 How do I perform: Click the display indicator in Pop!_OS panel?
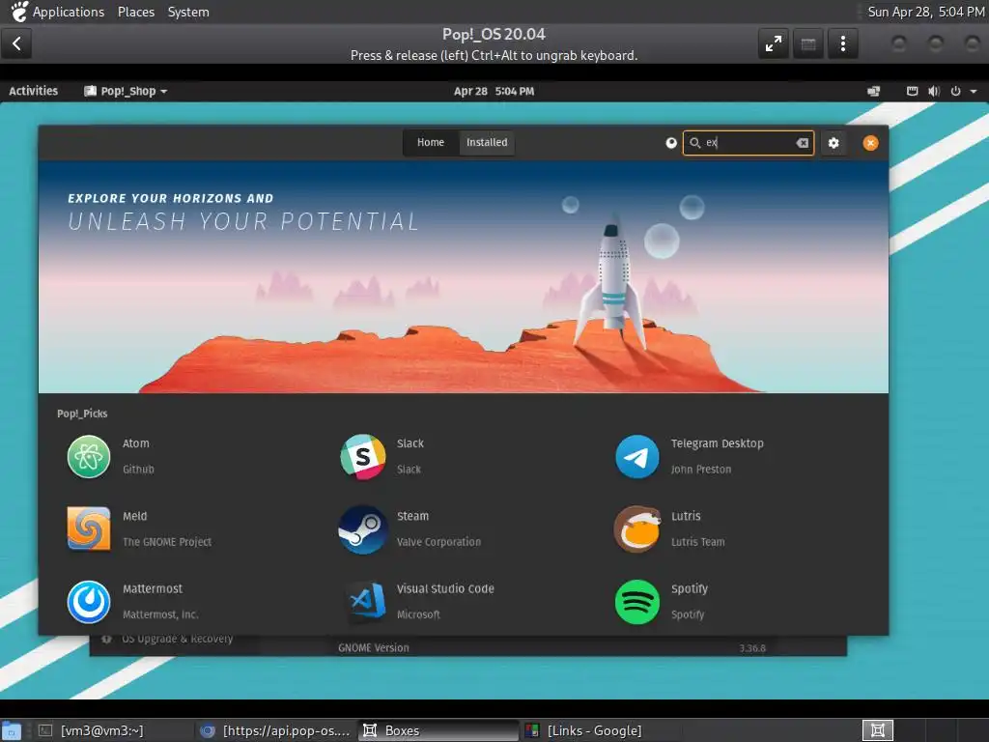point(873,91)
